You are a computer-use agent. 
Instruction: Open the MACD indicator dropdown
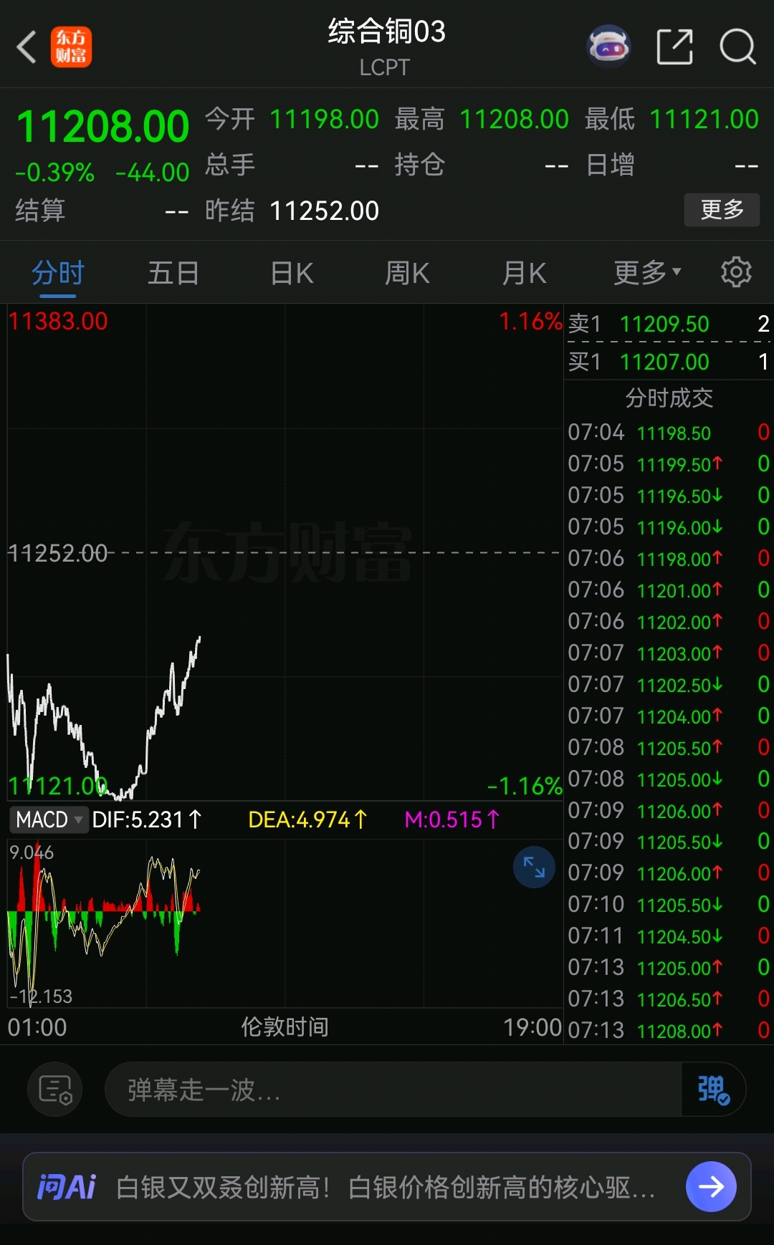tap(49, 819)
